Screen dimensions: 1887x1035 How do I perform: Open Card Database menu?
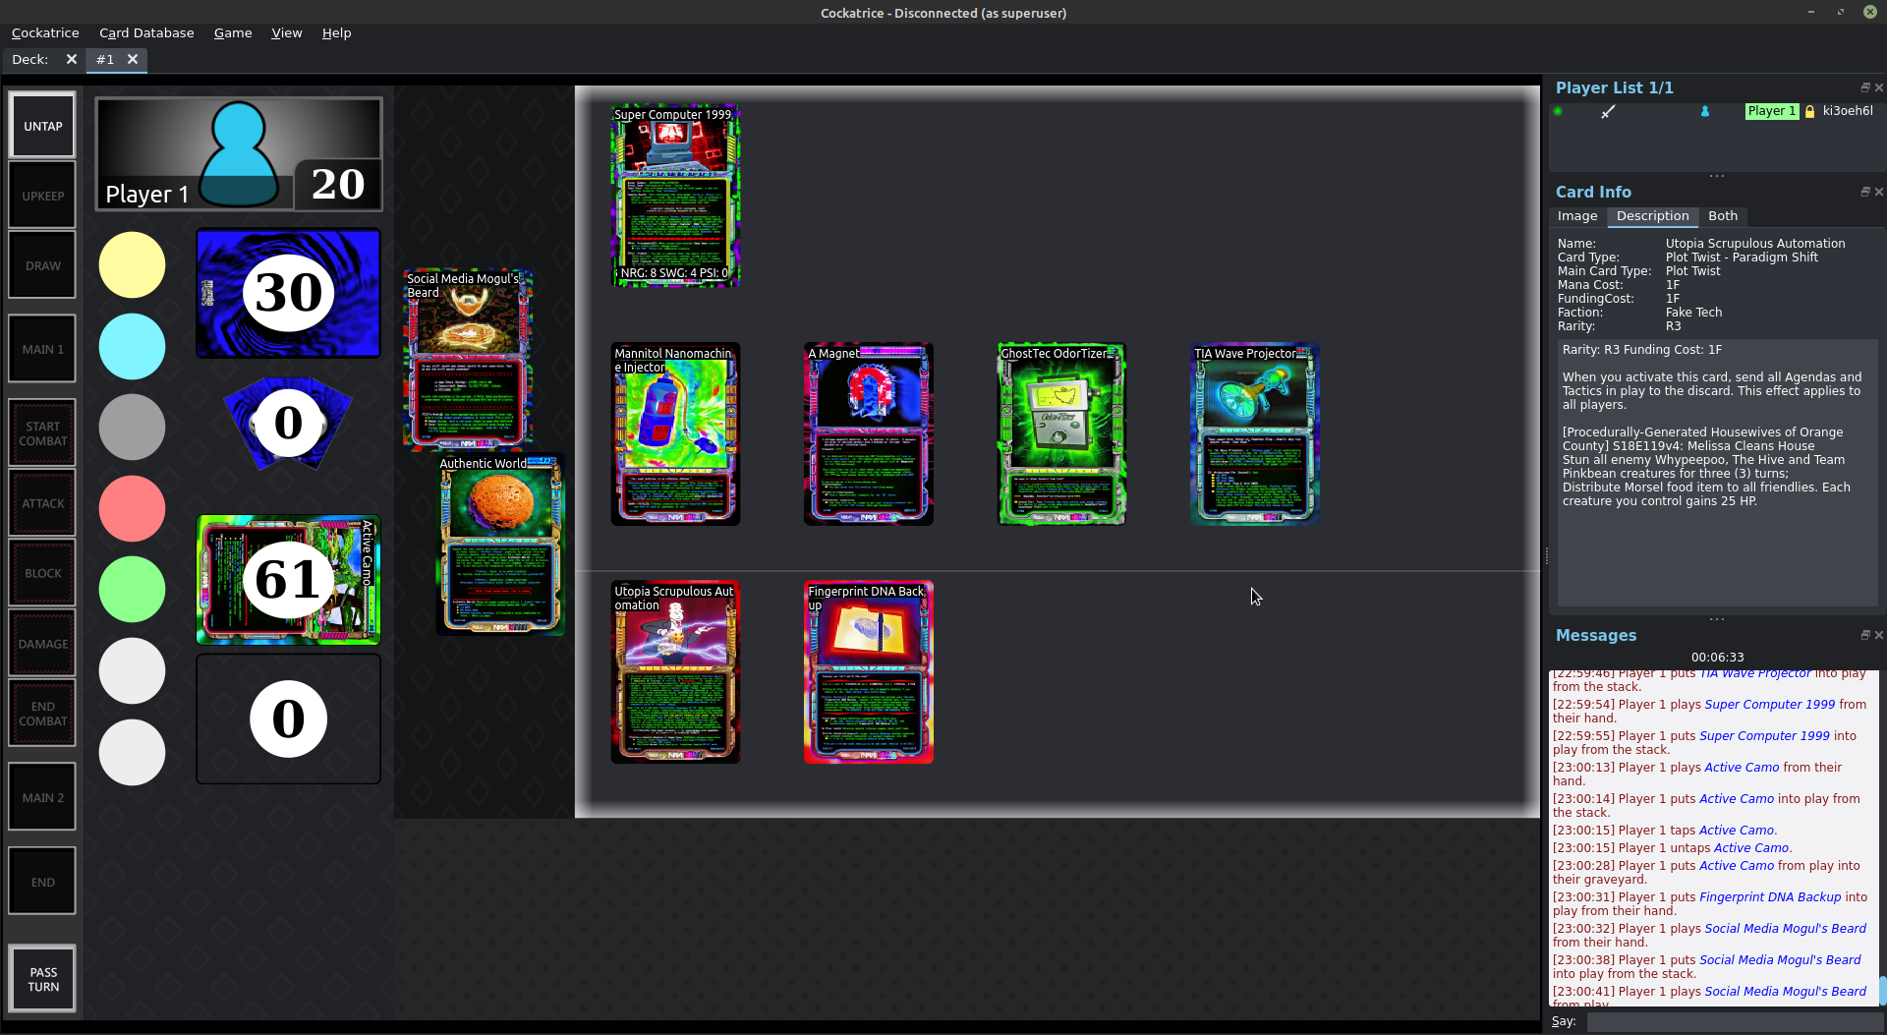click(x=146, y=32)
